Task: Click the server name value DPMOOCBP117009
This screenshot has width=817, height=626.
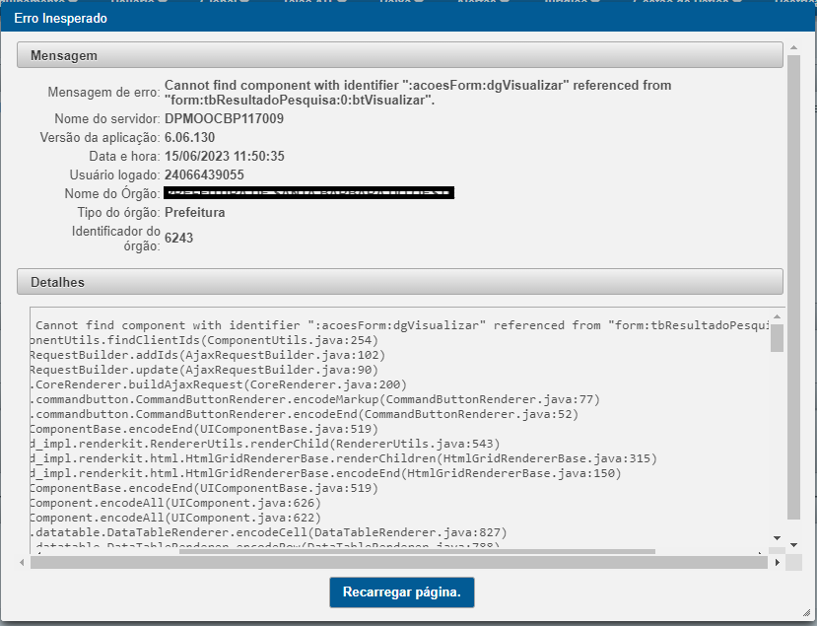Action: 224,119
